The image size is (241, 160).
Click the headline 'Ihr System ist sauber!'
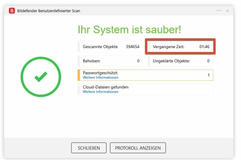130,29
